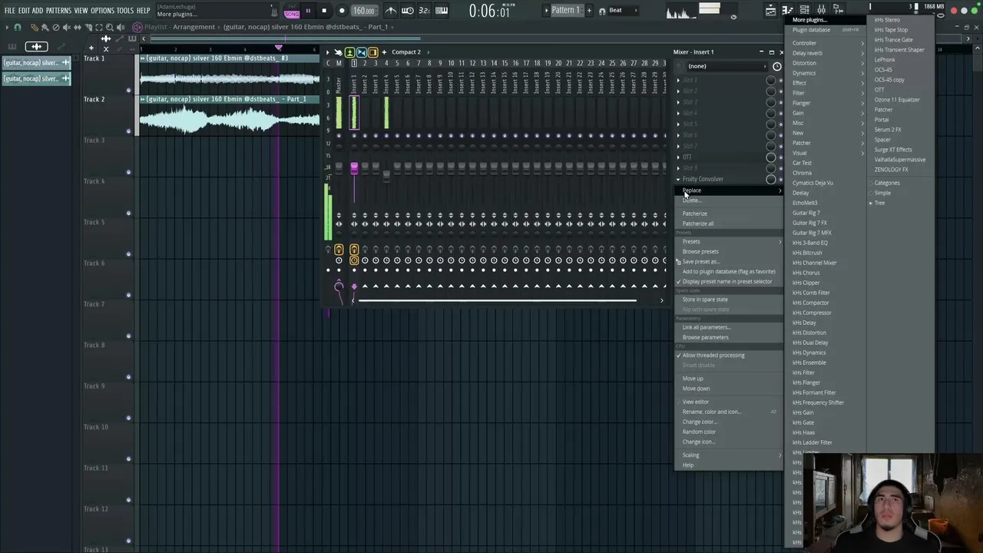Screen dimensions: 983x553
Task: Select the Insert 1 magenta fader
Action: (x=354, y=167)
